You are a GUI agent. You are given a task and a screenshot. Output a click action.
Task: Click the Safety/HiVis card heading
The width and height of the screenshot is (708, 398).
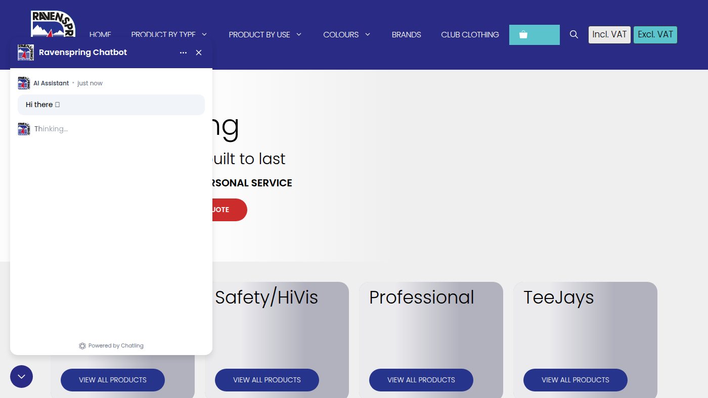[267, 297]
